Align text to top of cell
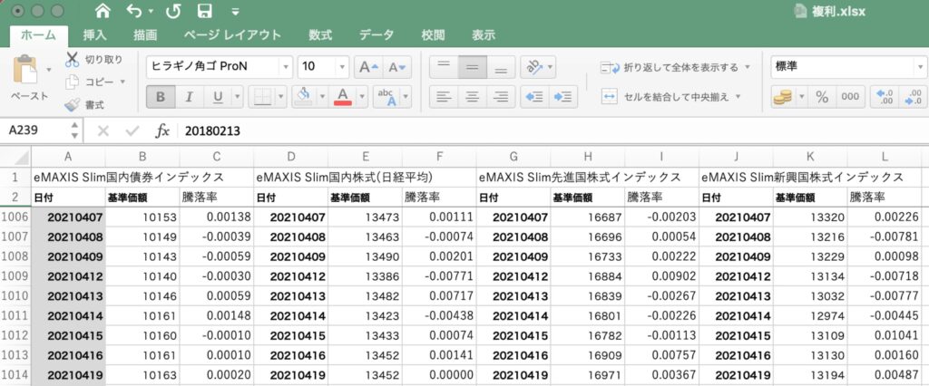The image size is (929, 386). (443, 67)
